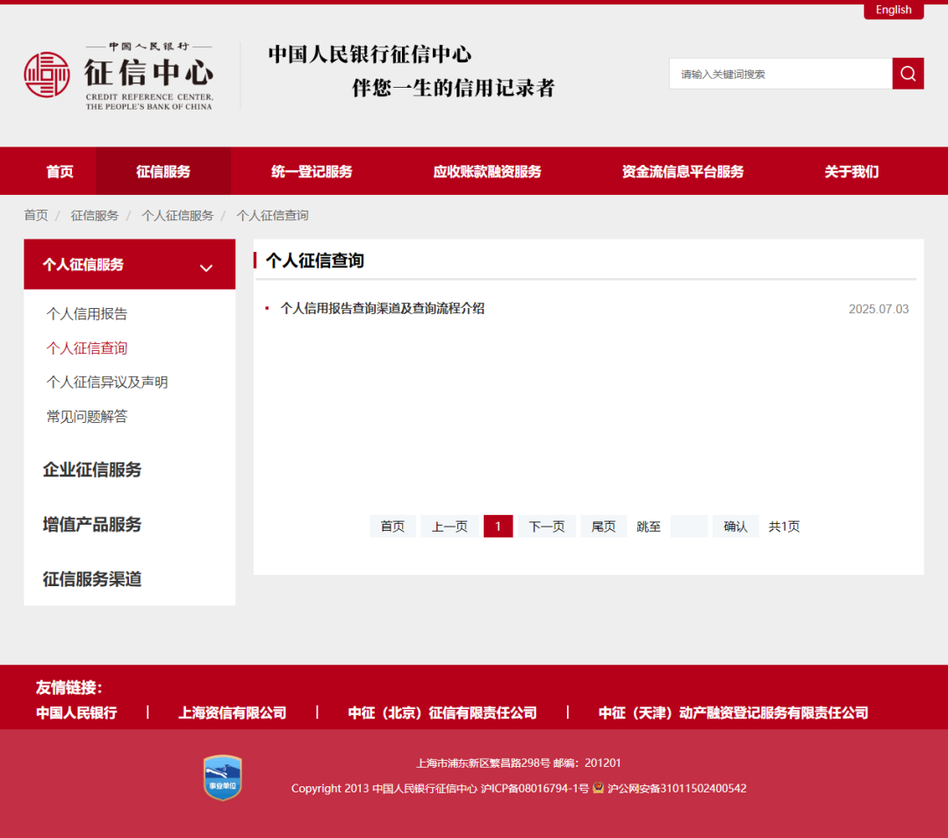The height and width of the screenshot is (838, 948).
Task: Click the 征信中心 logo emblem
Action: tap(48, 75)
